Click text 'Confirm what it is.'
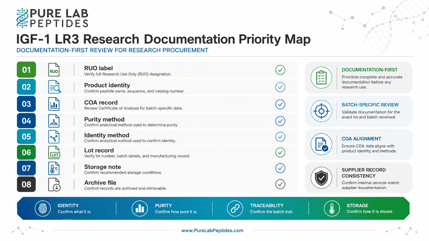Image resolution: width=429 pixels, height=241 pixels. point(74,212)
